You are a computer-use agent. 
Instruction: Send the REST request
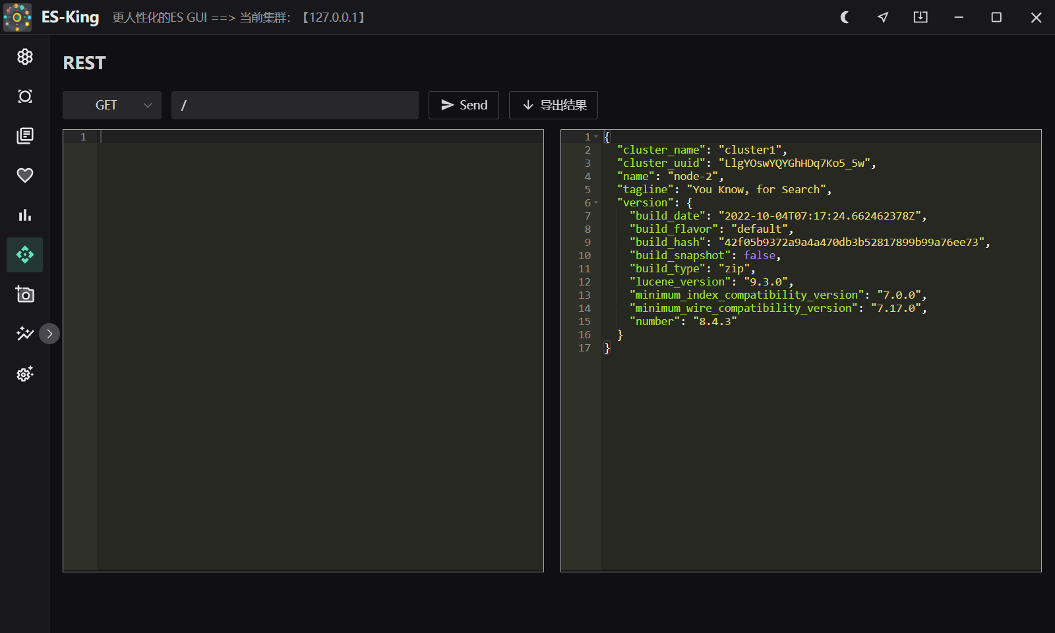464,105
